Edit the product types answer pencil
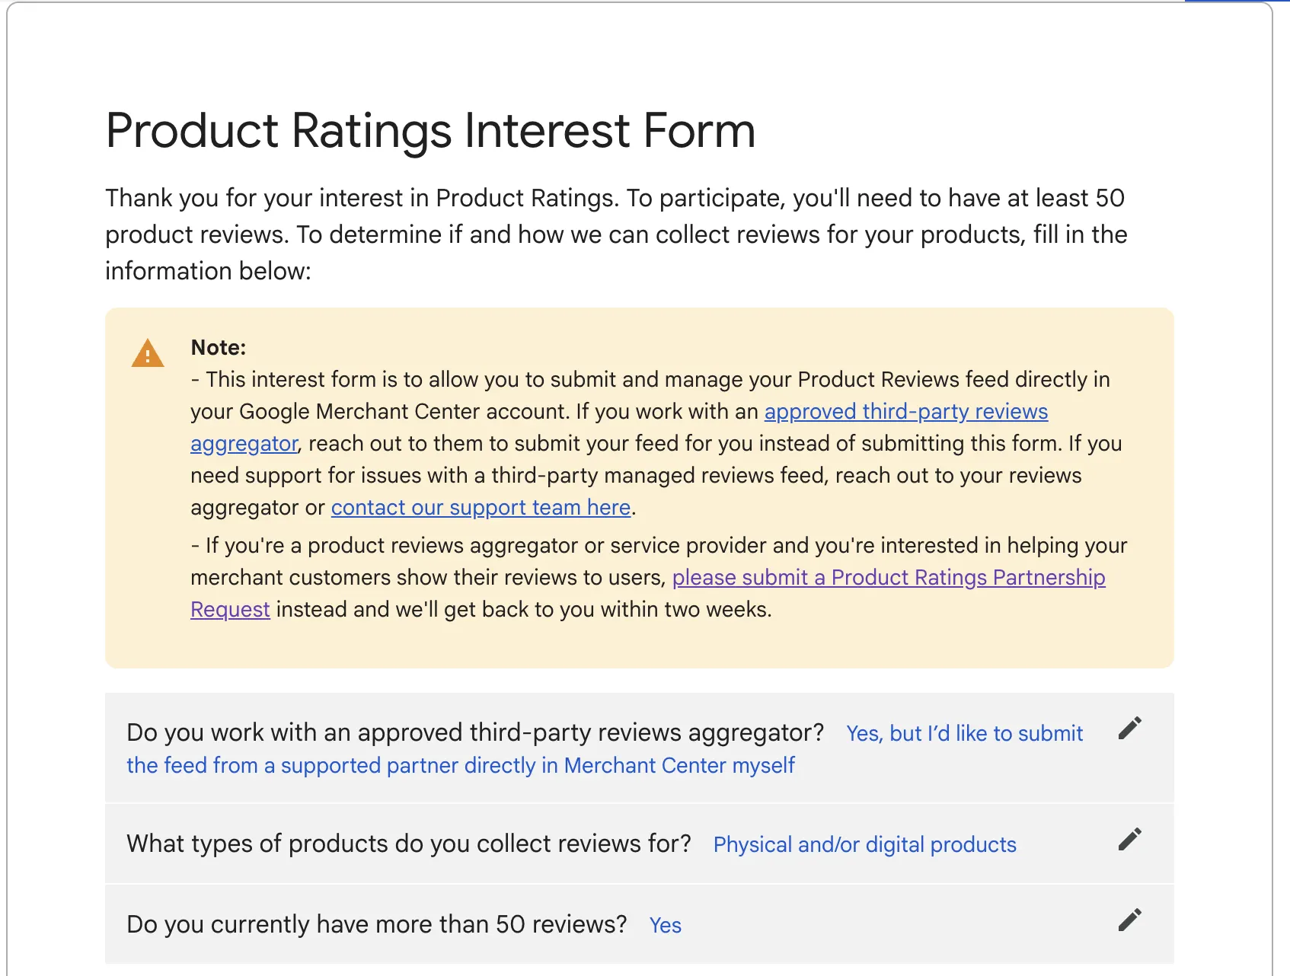Viewport: 1290px width, 976px height. tap(1130, 840)
